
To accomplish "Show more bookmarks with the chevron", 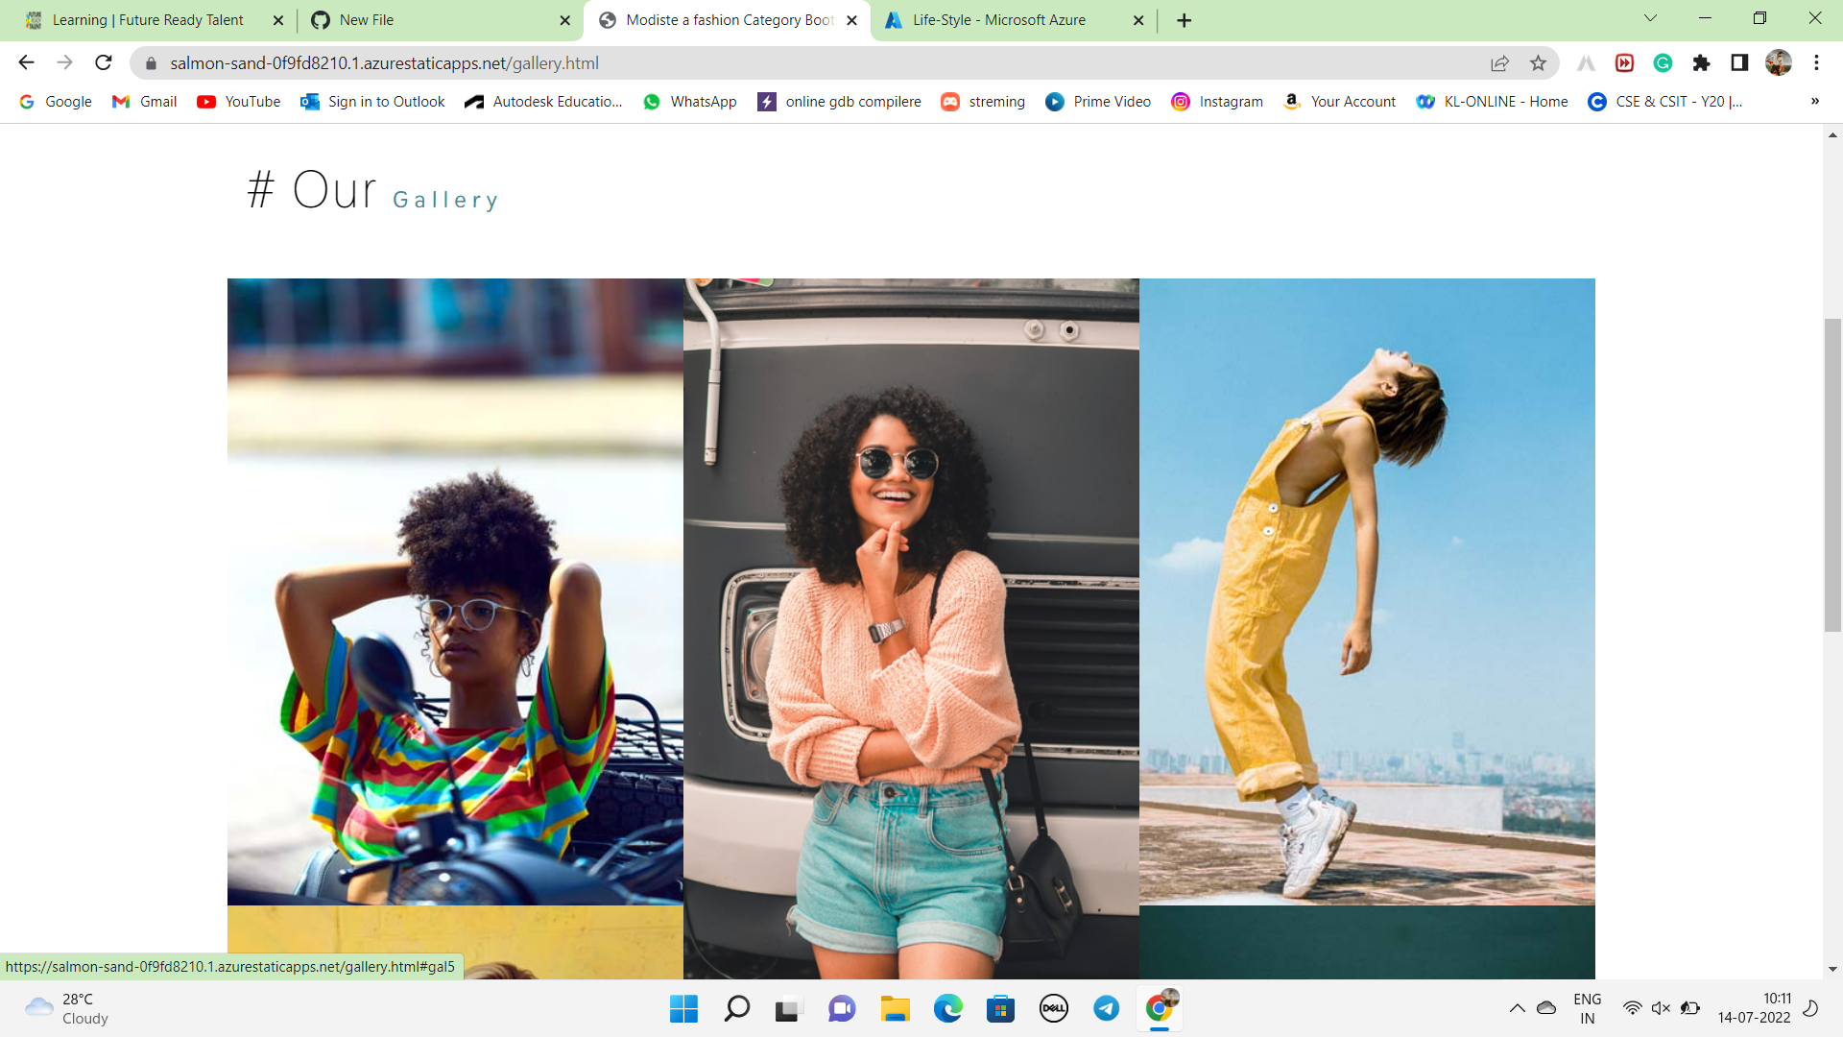I will 1814,102.
